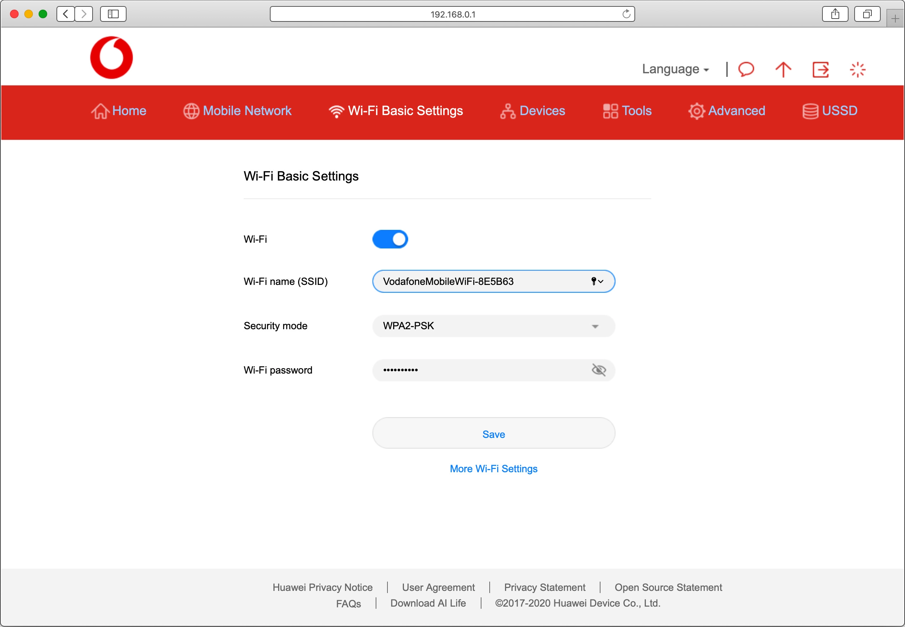Turn off the Wi-Fi switch
Viewport: 905px width, 627px height.
point(390,239)
